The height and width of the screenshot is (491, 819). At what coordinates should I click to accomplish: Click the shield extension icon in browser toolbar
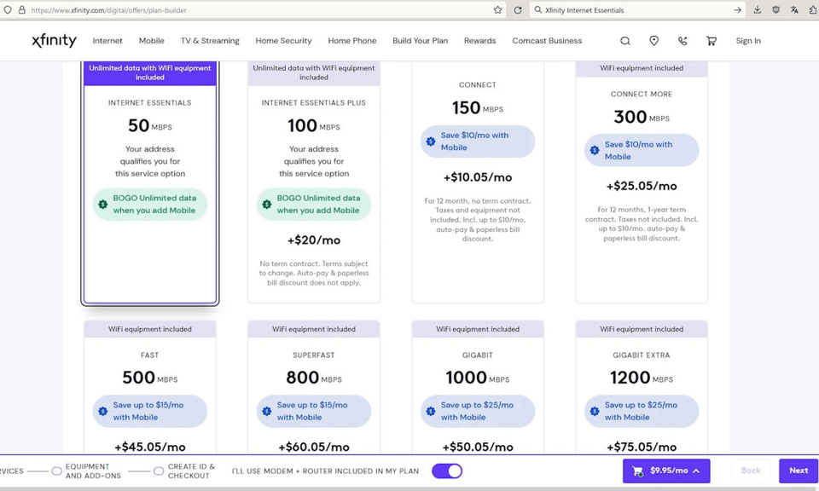(x=775, y=10)
